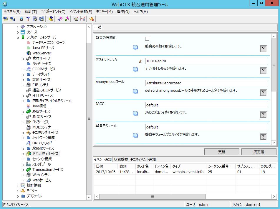Switch to the 状態監視 tab
Screen dimensions: 280x209
121,159
